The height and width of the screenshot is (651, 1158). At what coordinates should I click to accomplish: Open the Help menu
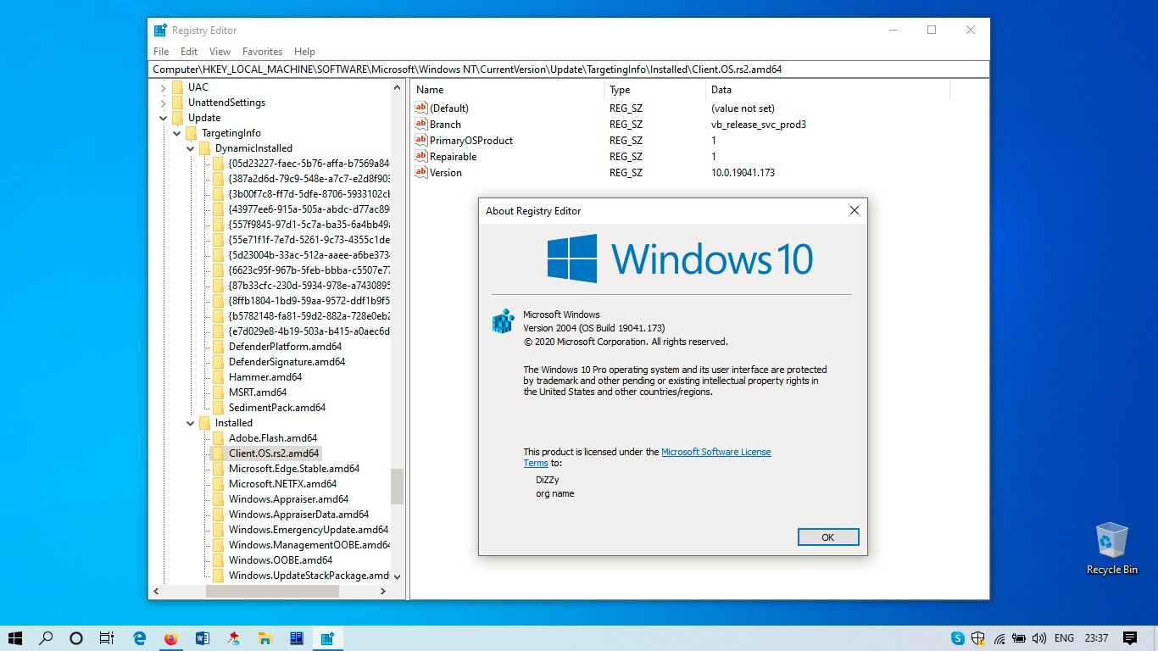304,52
